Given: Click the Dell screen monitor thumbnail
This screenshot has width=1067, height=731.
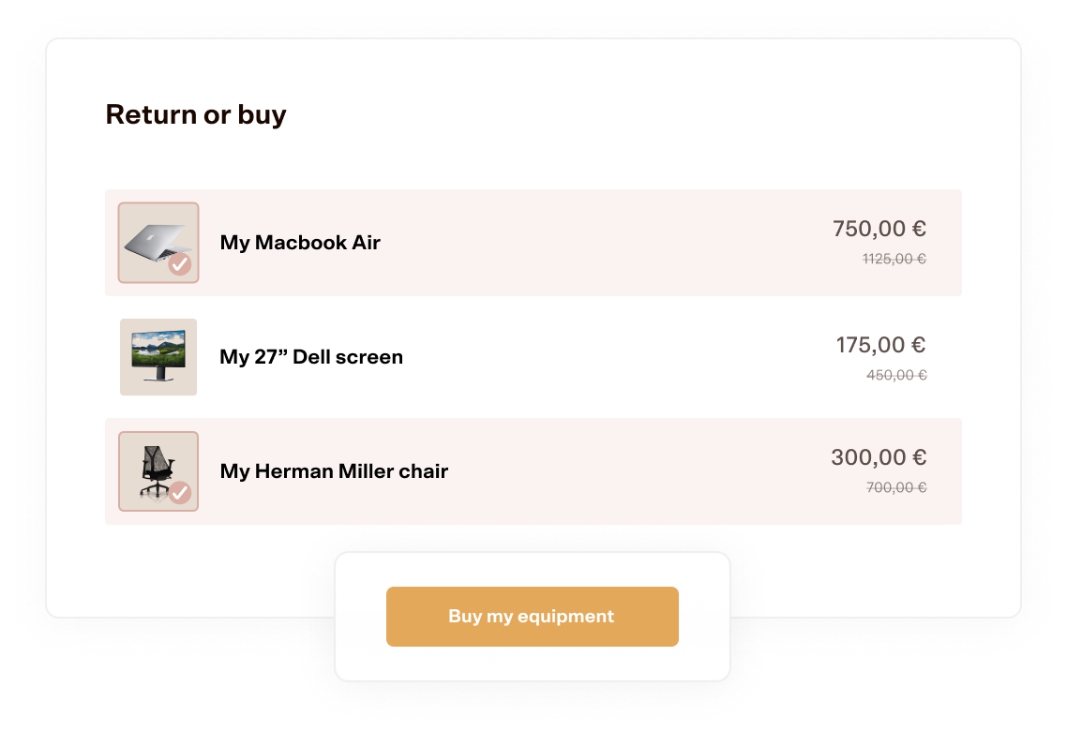Looking at the screenshot, I should coord(158,357).
